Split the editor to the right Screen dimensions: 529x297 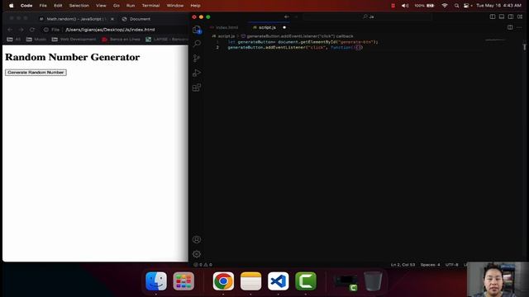510,27
